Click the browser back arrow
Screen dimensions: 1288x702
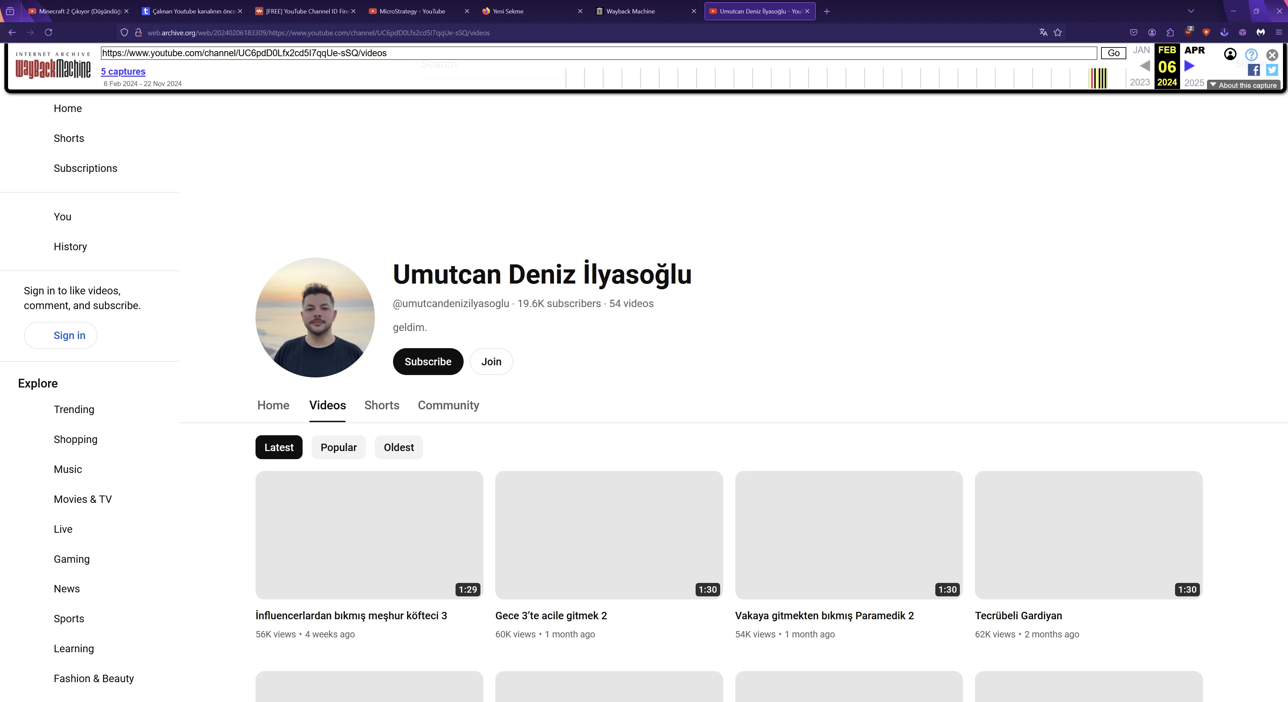pyautogui.click(x=12, y=33)
